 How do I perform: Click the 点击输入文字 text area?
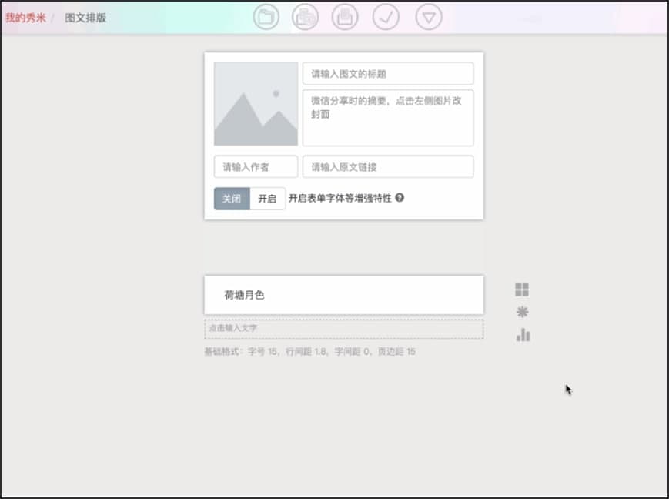(343, 329)
